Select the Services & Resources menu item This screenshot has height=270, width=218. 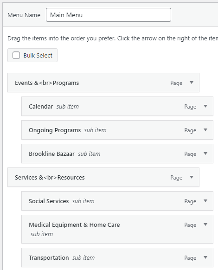[103, 177]
